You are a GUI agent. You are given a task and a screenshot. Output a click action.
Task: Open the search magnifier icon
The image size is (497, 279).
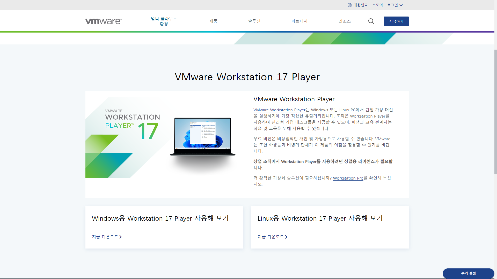371,21
